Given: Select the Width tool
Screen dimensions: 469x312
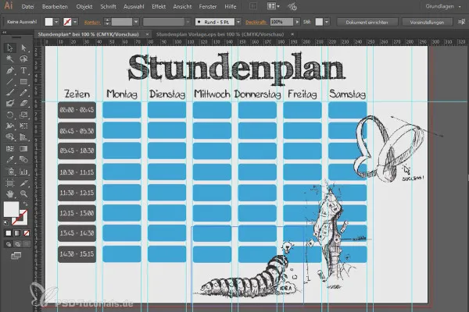Looking at the screenshot, I should [x=10, y=126].
